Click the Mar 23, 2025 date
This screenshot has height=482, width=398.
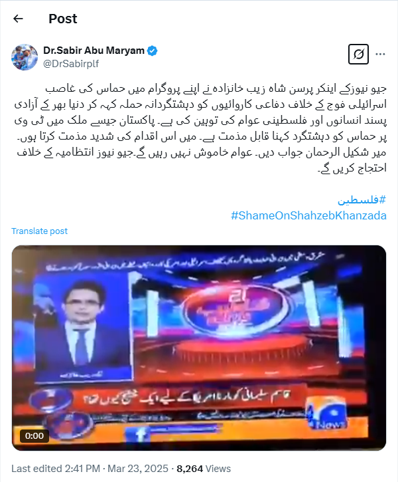[138, 469]
